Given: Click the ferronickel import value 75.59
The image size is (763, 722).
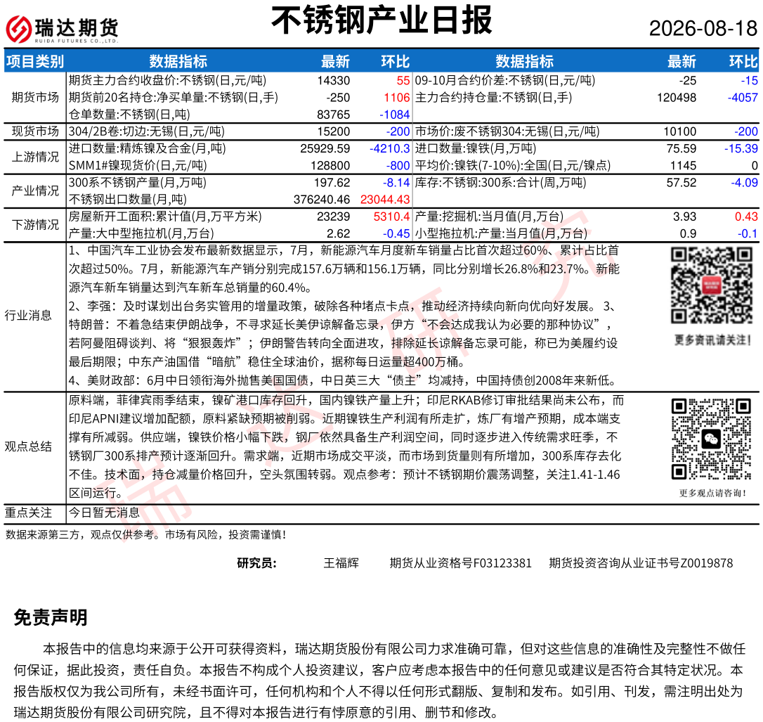Looking at the screenshot, I should click(682, 148).
